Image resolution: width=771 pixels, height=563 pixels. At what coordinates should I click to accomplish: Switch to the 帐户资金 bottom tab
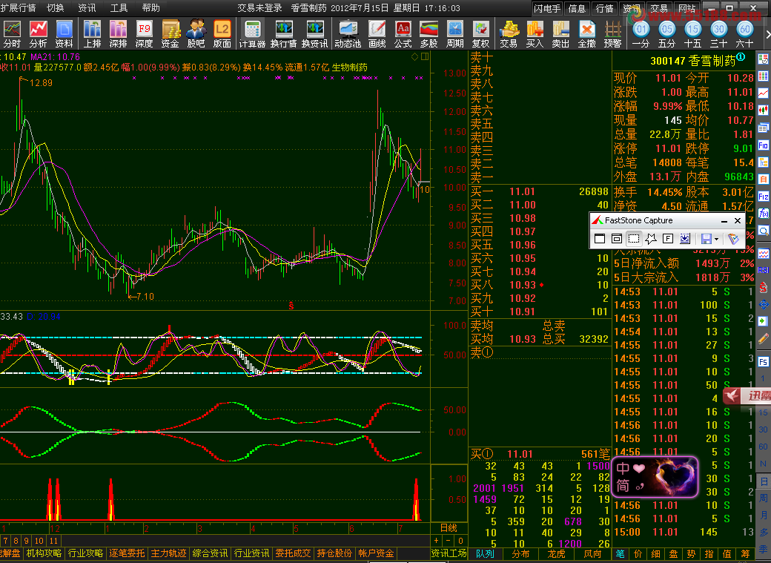click(x=376, y=553)
